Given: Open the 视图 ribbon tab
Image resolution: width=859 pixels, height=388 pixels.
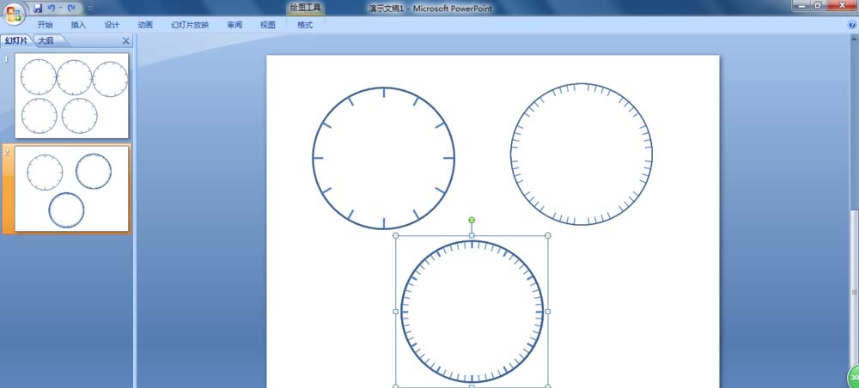Looking at the screenshot, I should point(267,25).
